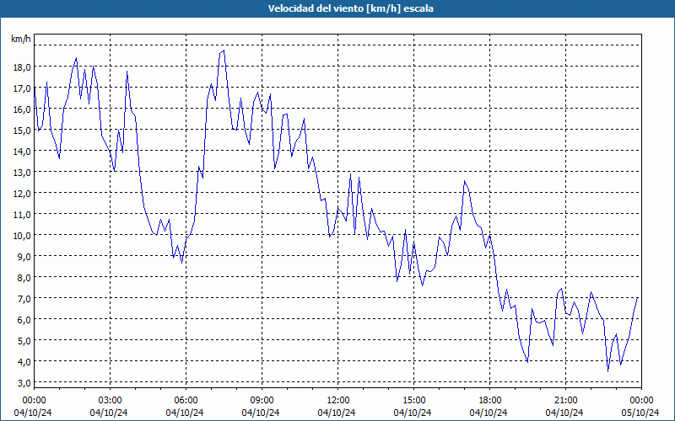
Task: Click the highest wind peak near 07:30
Action: pos(224,51)
